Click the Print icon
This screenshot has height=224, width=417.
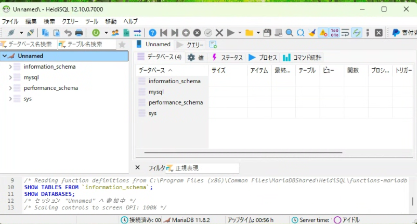[x=79, y=33]
